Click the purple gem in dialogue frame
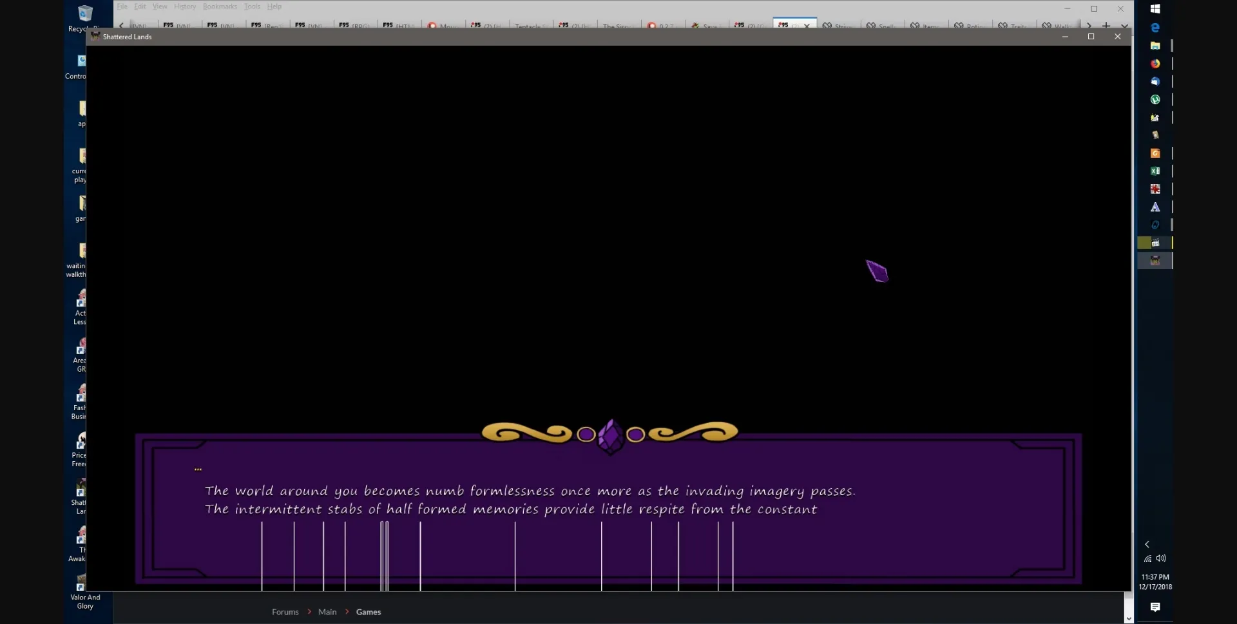Screen dimensions: 1237x624 (611, 436)
